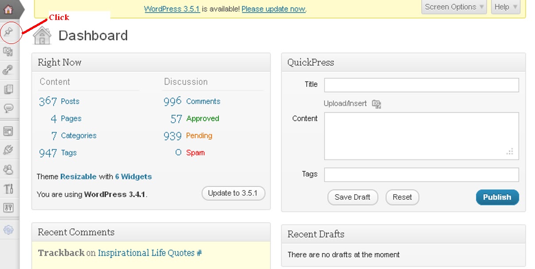Open the Plugins plug icon in sidebar
Viewport: 535px width, 269px height.
pyautogui.click(x=8, y=150)
